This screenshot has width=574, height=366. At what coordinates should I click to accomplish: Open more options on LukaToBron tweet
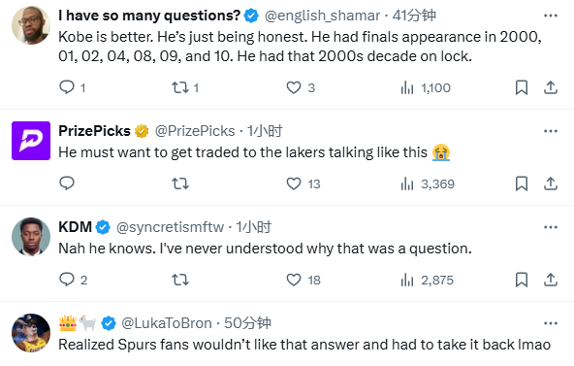click(x=550, y=323)
